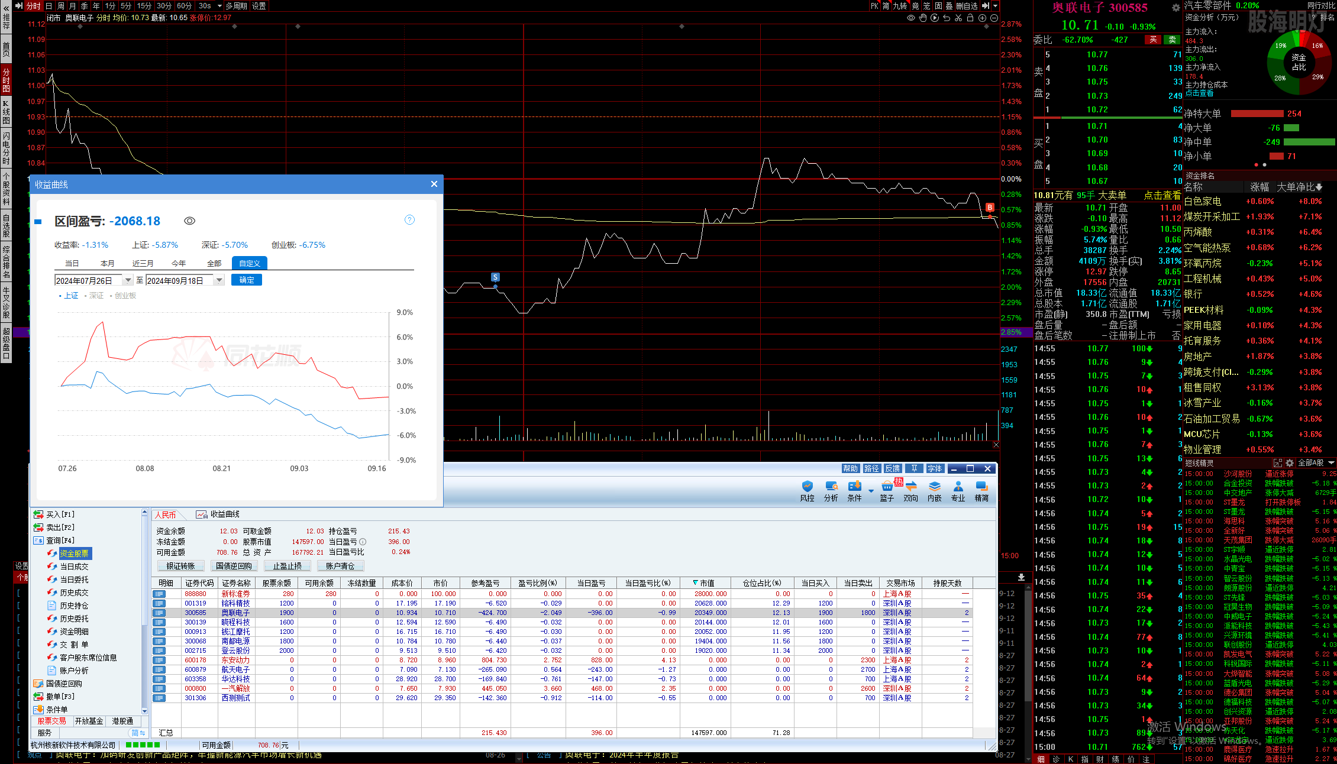Toggle the 深证 index line in legend

(93, 296)
